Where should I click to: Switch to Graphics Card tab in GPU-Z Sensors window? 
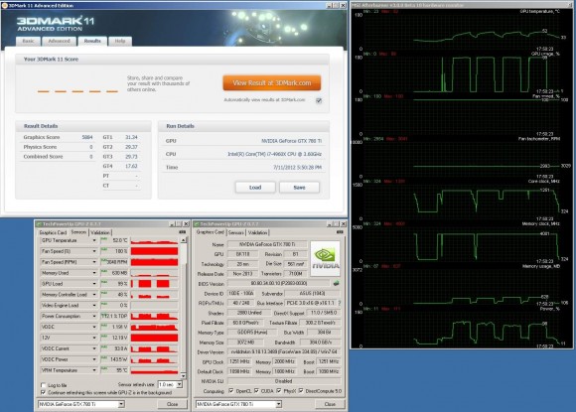53,232
